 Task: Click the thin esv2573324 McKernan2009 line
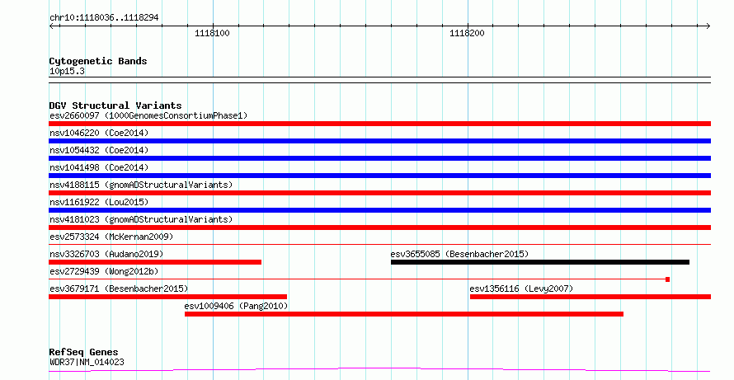[379, 244]
